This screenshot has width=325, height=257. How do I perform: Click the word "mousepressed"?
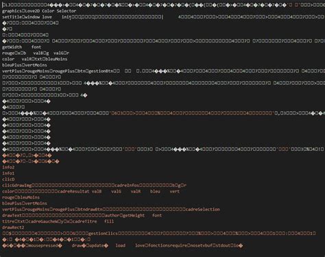point(43,245)
